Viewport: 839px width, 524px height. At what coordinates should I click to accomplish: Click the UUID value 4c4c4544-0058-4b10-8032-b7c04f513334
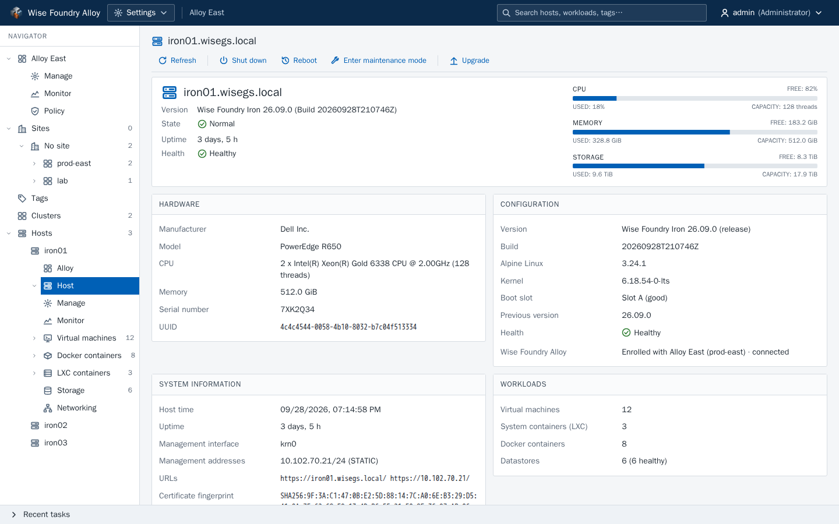tap(348, 327)
